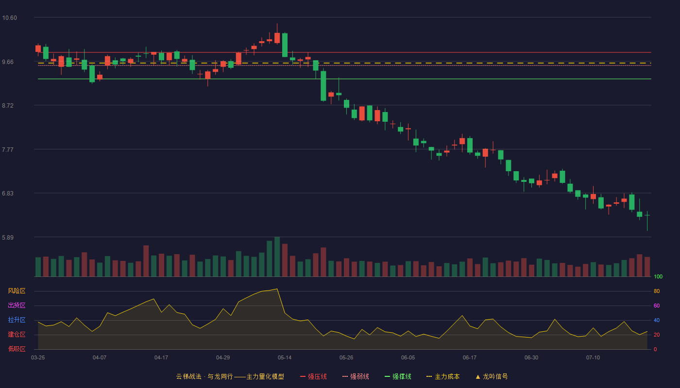Select the 拉升区 zone label
This screenshot has width=680, height=388.
click(17, 320)
